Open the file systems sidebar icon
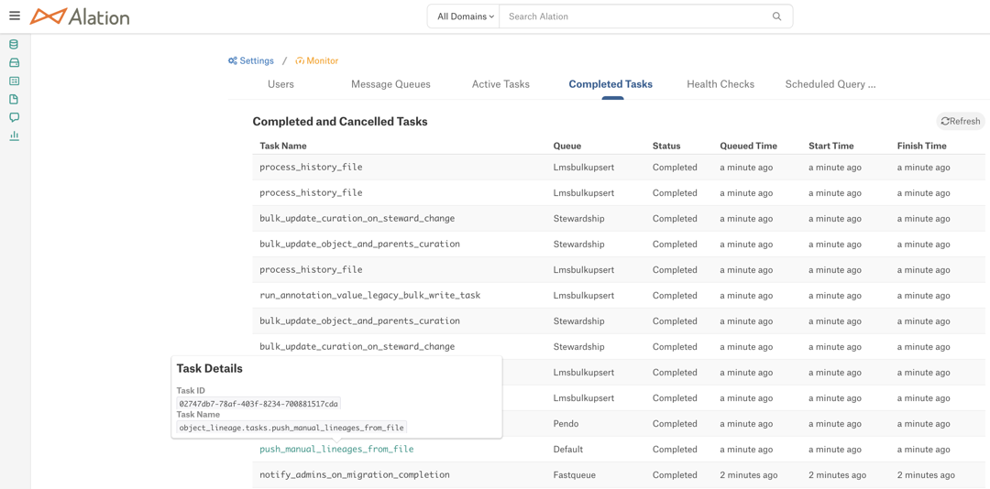Screen dimensions: 990x489 tap(14, 62)
